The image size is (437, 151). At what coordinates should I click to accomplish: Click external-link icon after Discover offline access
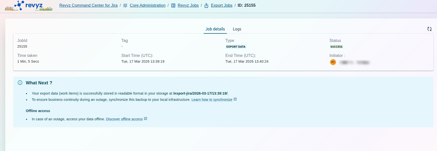(145, 119)
